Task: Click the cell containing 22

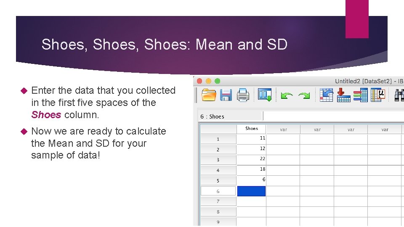Action: coord(252,160)
